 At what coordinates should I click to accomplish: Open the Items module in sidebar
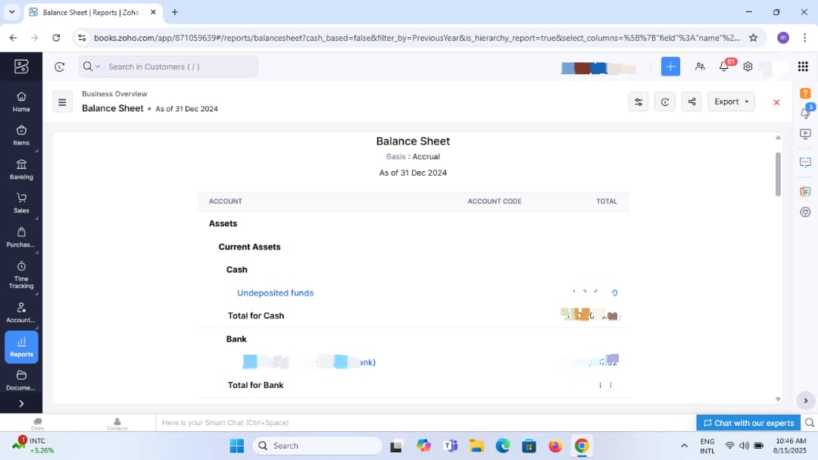click(21, 135)
